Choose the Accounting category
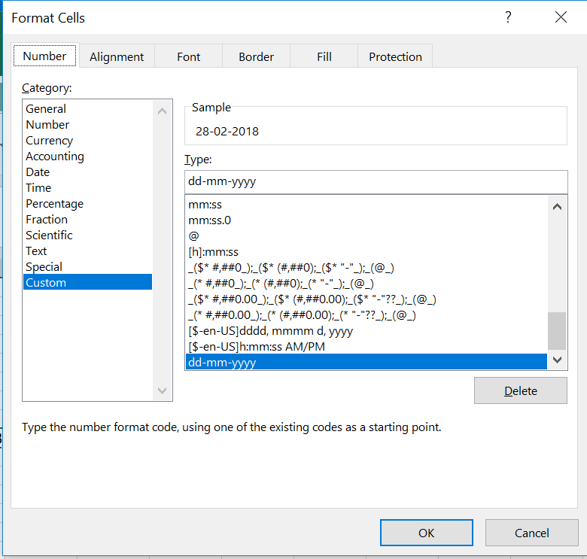Image resolution: width=587 pixels, height=559 pixels. (x=87, y=156)
